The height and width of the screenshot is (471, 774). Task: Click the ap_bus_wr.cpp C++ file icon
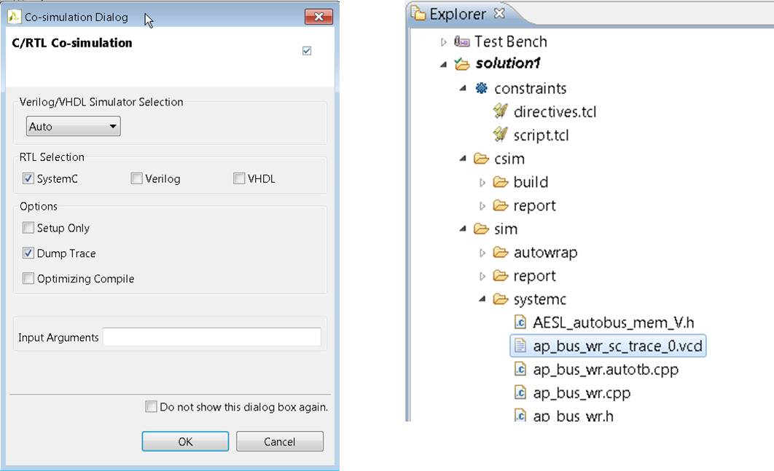point(520,392)
